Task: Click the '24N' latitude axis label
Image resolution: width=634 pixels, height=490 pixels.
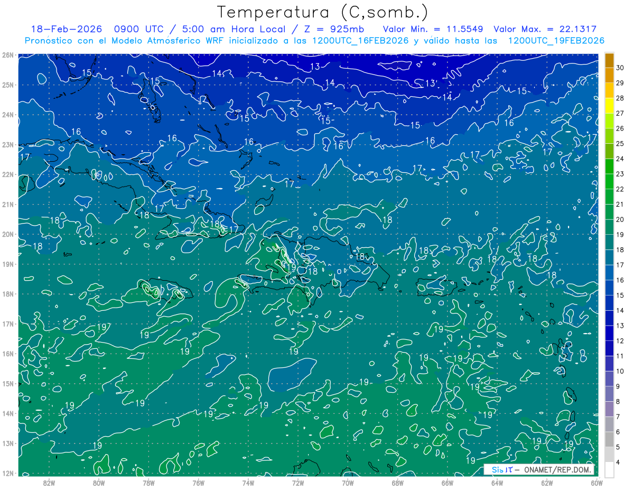Action: tap(7, 115)
